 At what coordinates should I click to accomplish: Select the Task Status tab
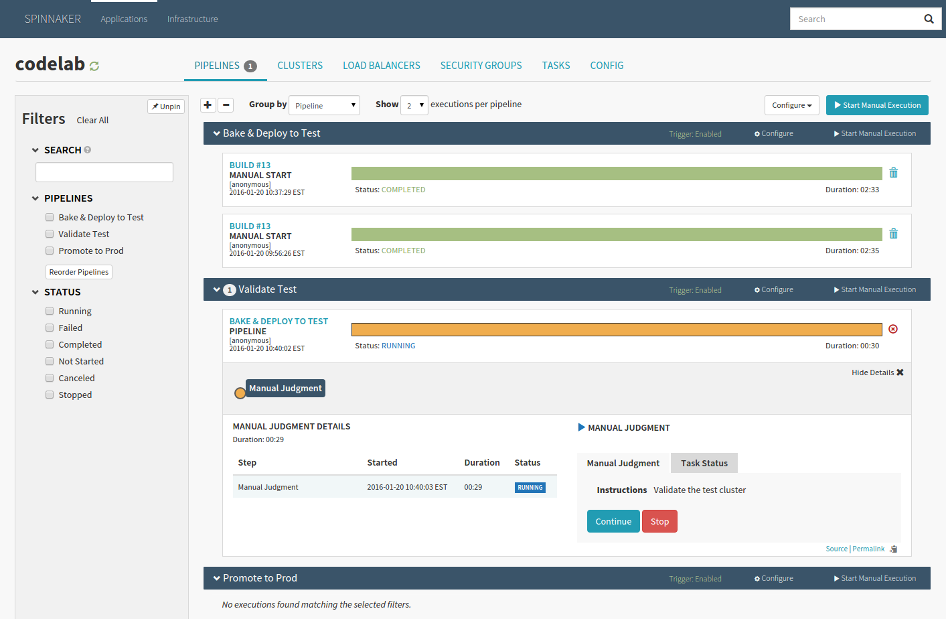click(x=704, y=463)
